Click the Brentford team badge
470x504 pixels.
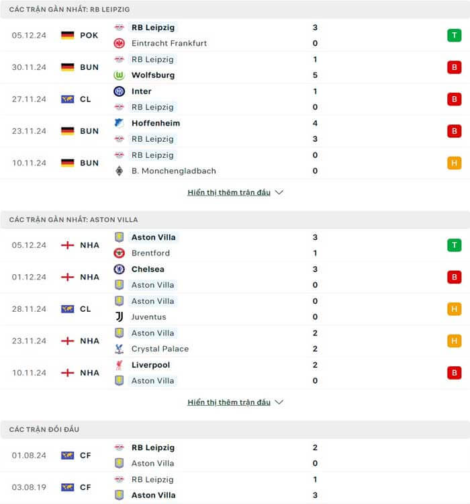(x=119, y=253)
